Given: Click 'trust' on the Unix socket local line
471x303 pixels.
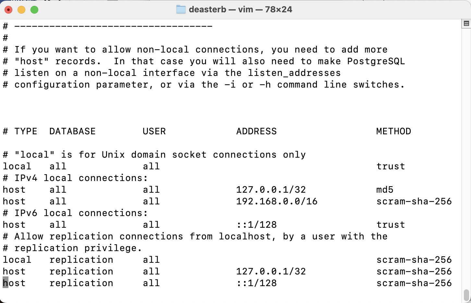Looking at the screenshot, I should [391, 166].
